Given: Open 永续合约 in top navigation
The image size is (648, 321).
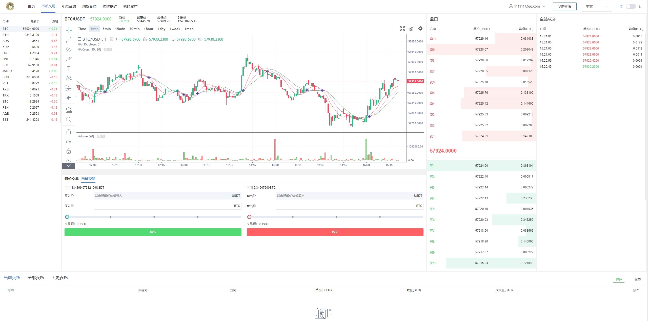Looking at the screenshot, I should [69, 6].
